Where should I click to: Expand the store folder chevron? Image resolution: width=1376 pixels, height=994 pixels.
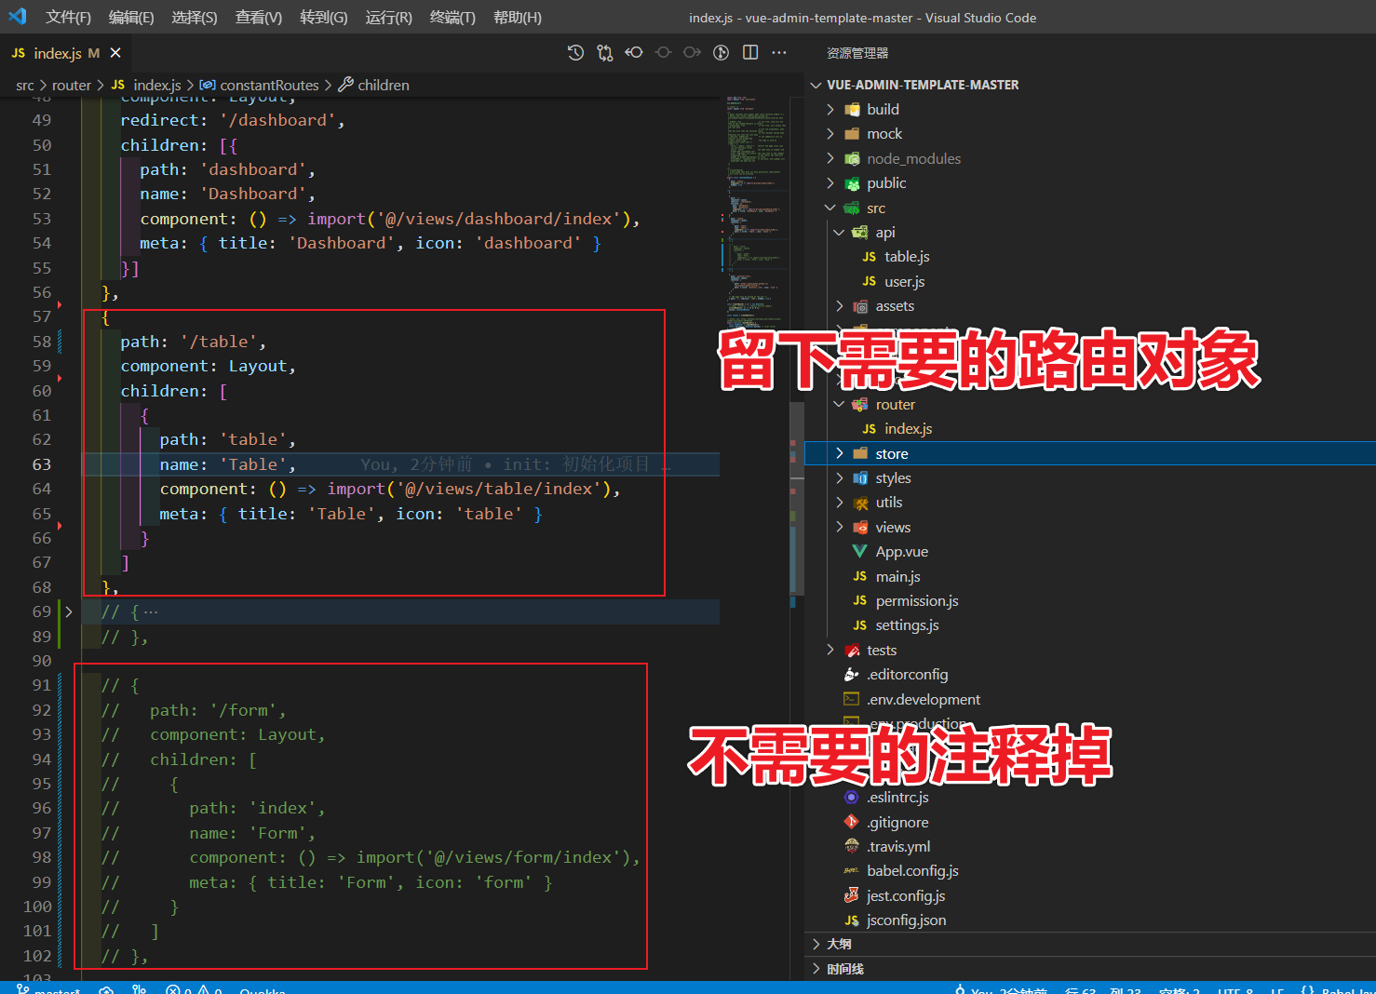coord(839,453)
